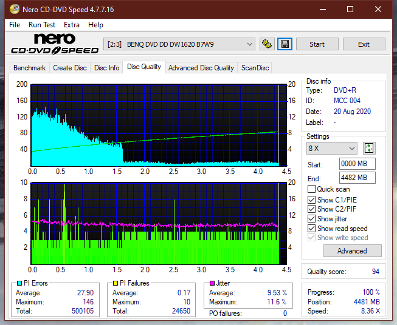Click the Quality score value 94

coord(376,272)
